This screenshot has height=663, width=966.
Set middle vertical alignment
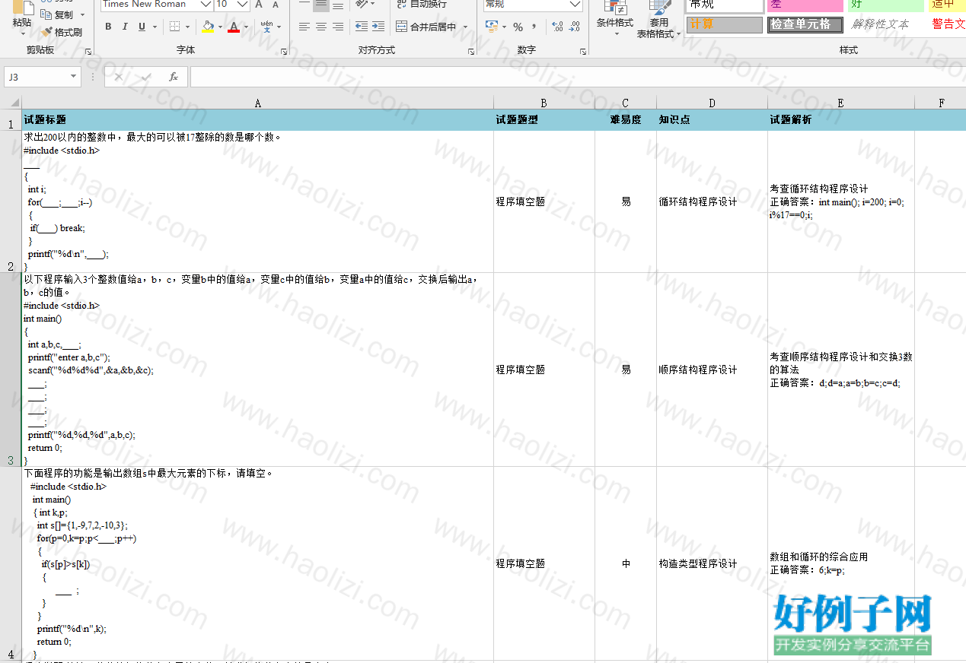tap(321, 5)
